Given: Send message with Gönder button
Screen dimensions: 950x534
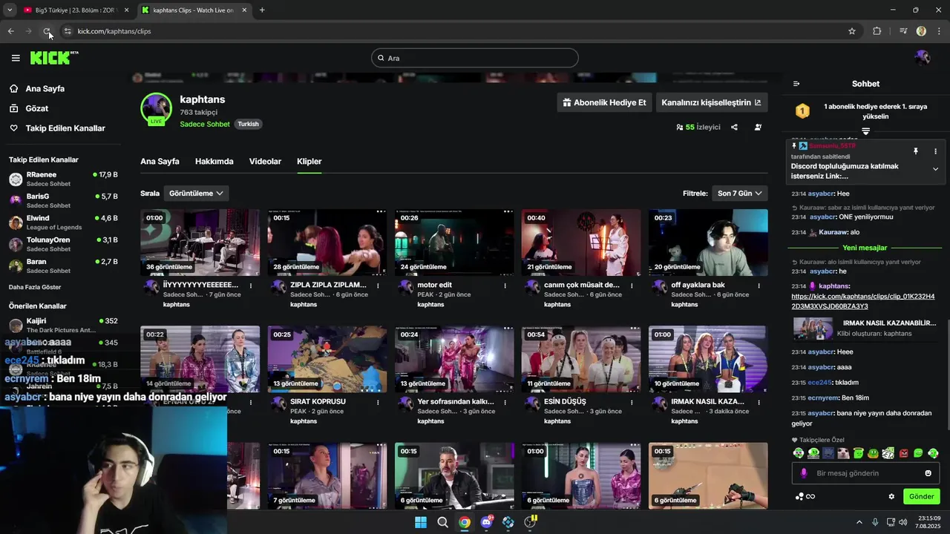Looking at the screenshot, I should 921,496.
